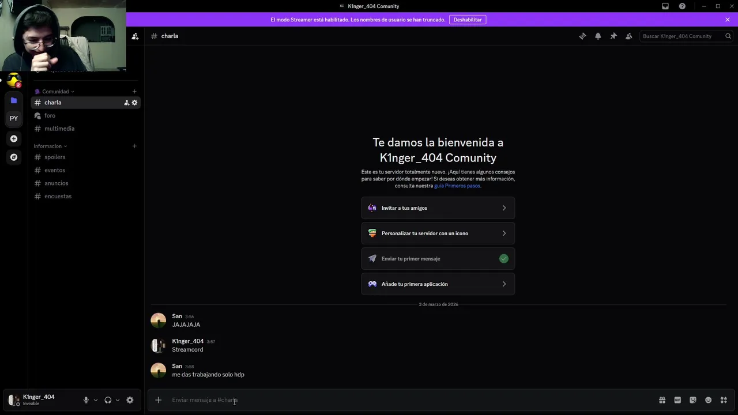Click the Streamcord message text
The width and height of the screenshot is (738, 415).
click(x=187, y=350)
